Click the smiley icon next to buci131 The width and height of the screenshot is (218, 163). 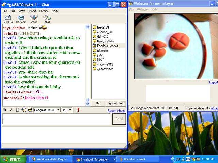pos(94,27)
